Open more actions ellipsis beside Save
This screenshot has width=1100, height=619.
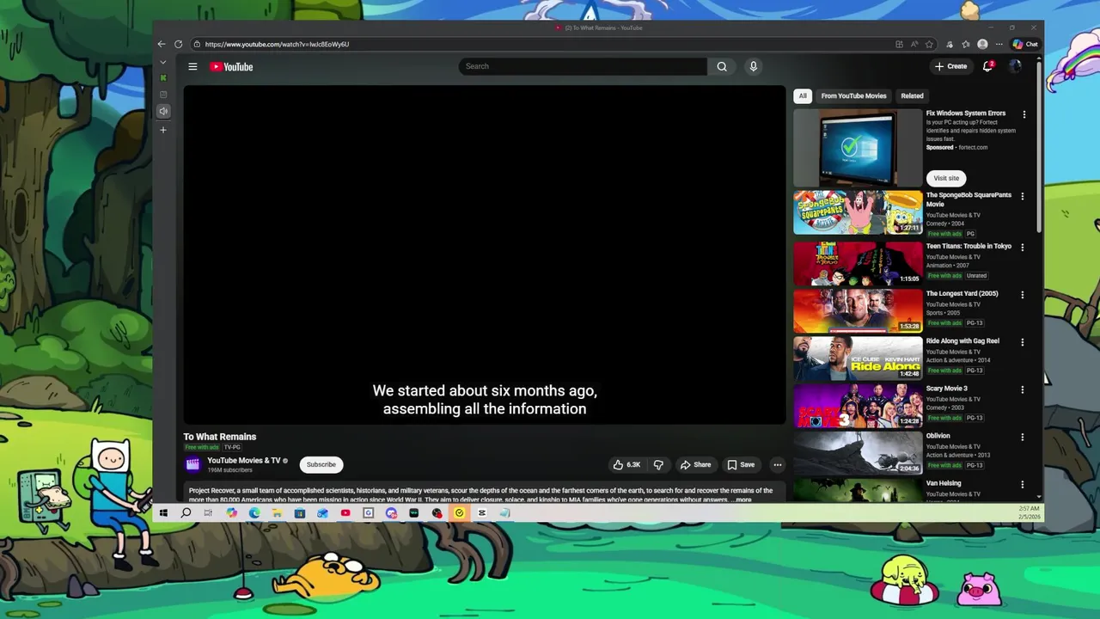point(777,464)
